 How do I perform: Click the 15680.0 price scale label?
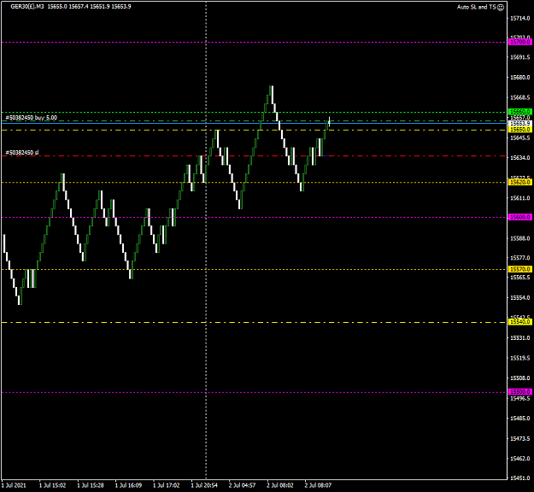tap(520, 77)
